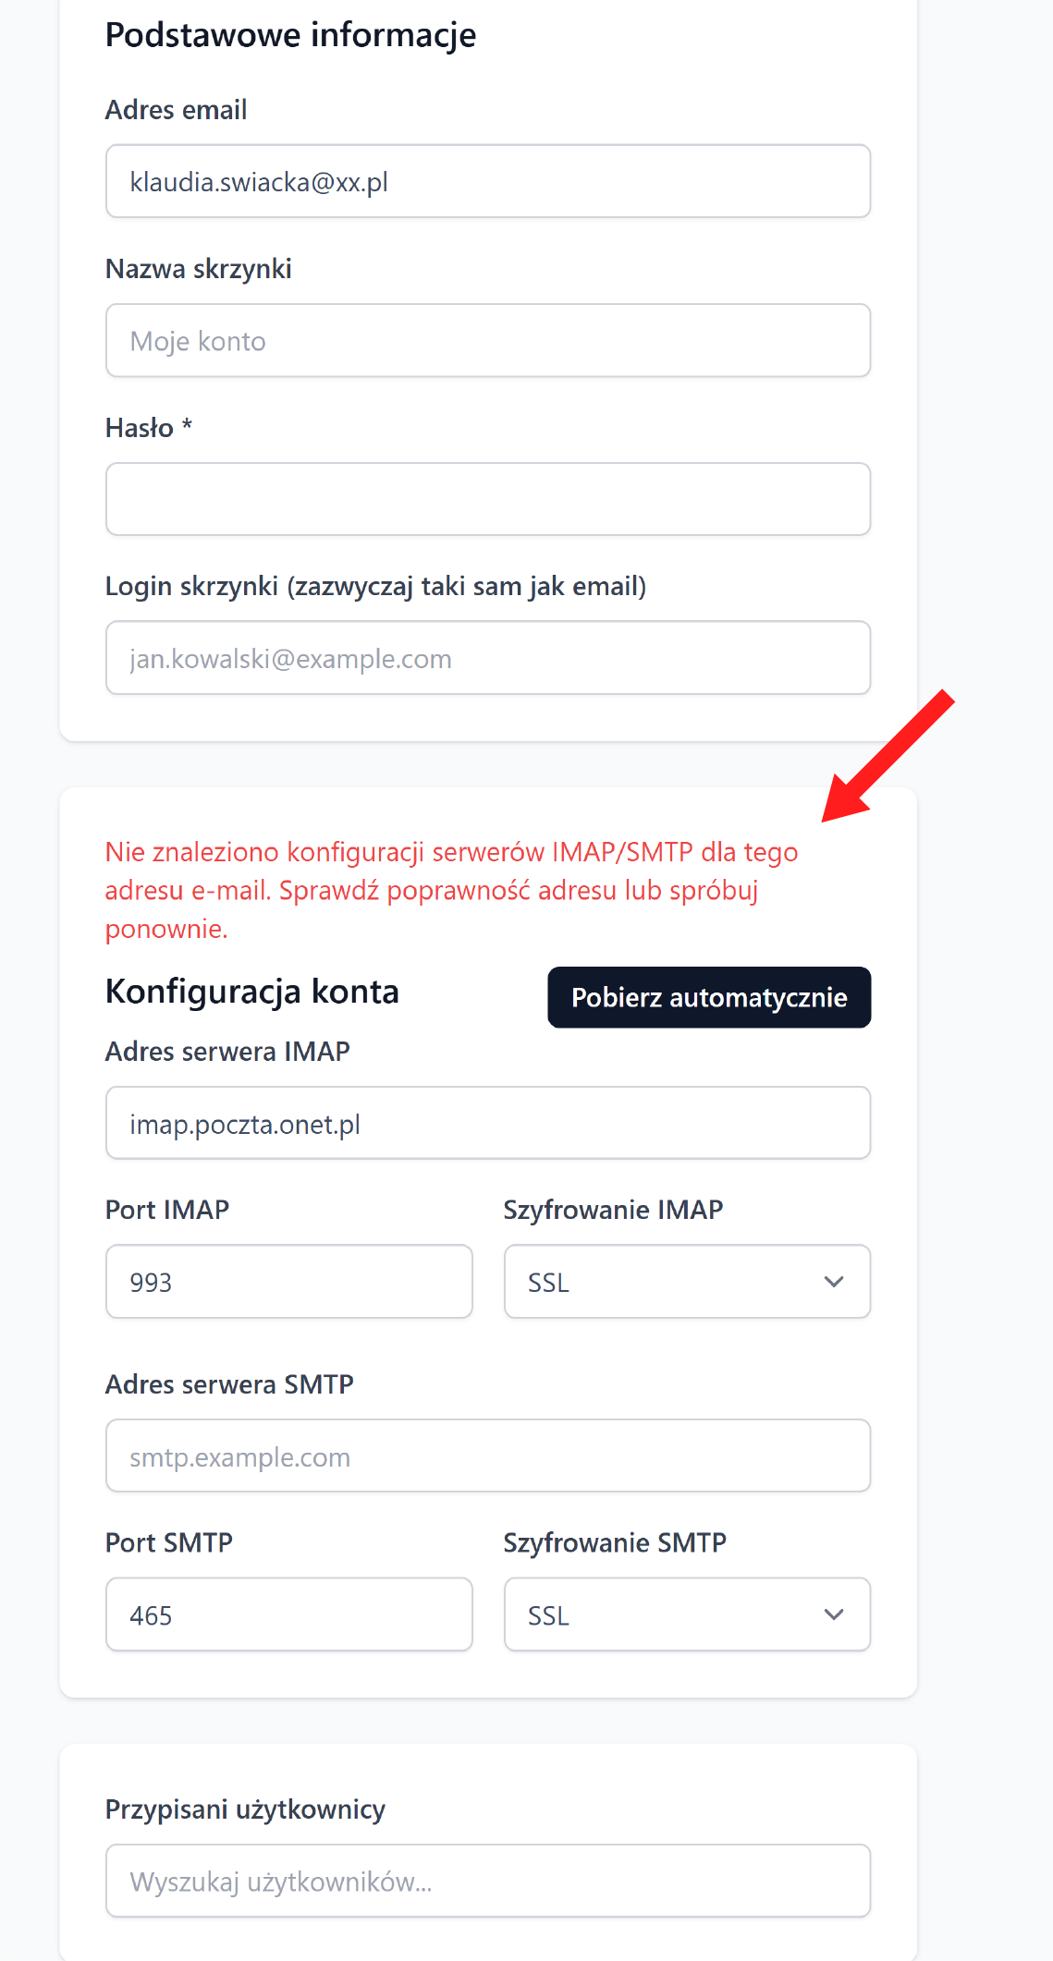Screen dimensions: 1053x1961
Task: Click the Wyszukaj użytkowników search box
Action: 487,1881
